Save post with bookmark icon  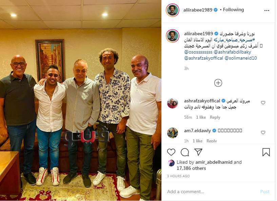pyautogui.click(x=266, y=152)
